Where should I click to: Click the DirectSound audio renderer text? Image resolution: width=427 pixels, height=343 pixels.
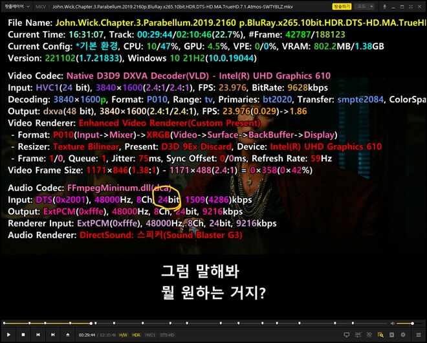coord(160,235)
